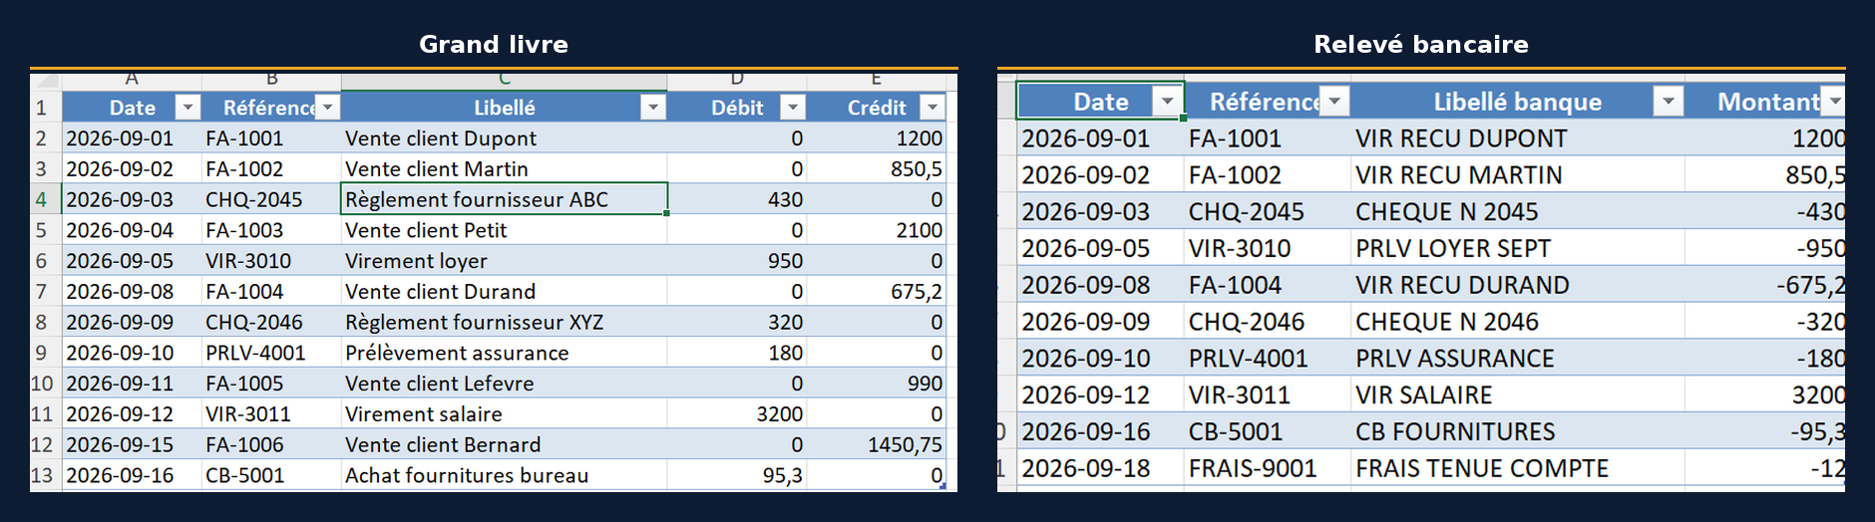Click cell 'Virement salaire'
The width and height of the screenshot is (1875, 522).
(504, 413)
